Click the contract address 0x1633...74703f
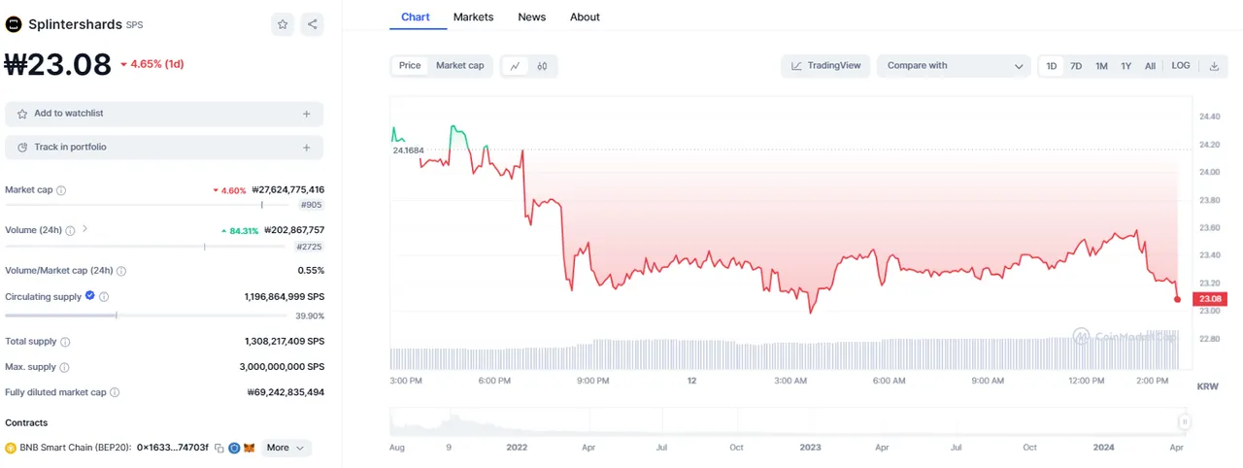The image size is (1243, 468). tap(173, 448)
